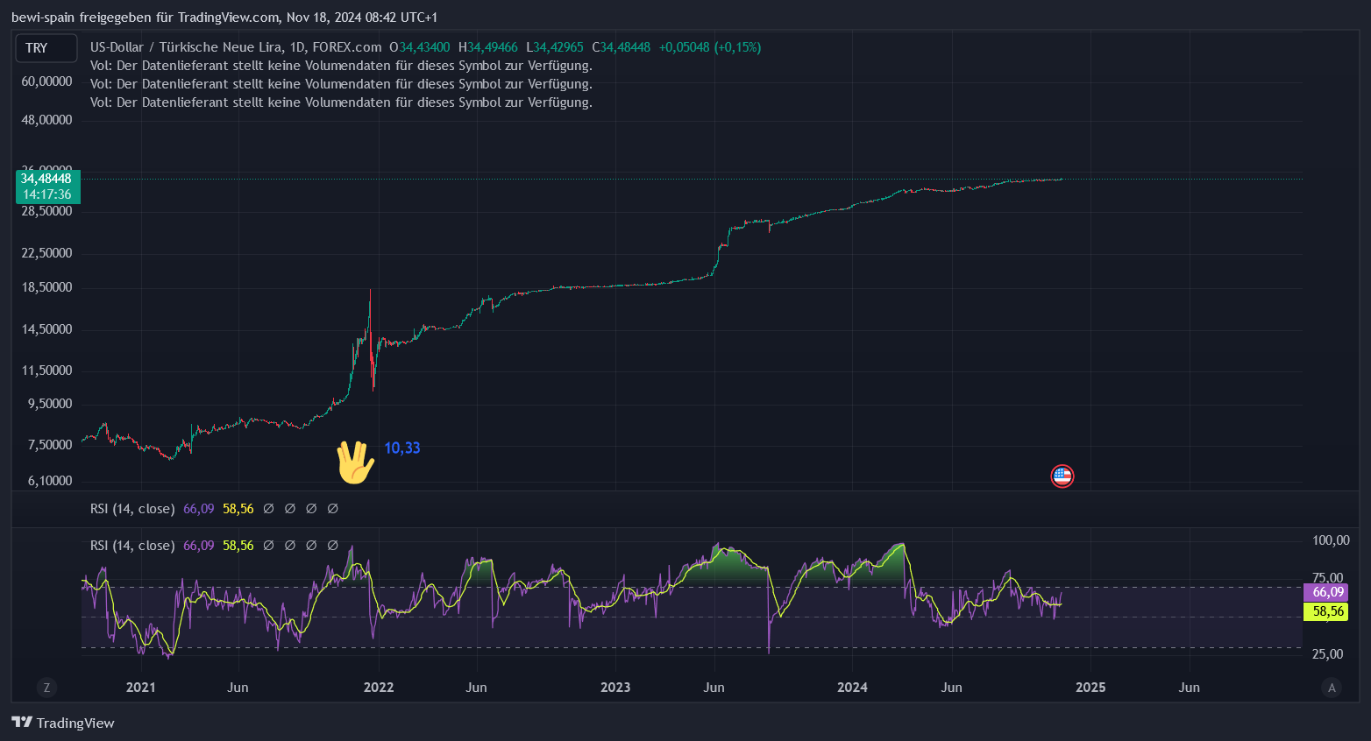The height and width of the screenshot is (741, 1371).
Task: Click the change value +0,05048 (+0,15%)
Action: click(x=710, y=47)
